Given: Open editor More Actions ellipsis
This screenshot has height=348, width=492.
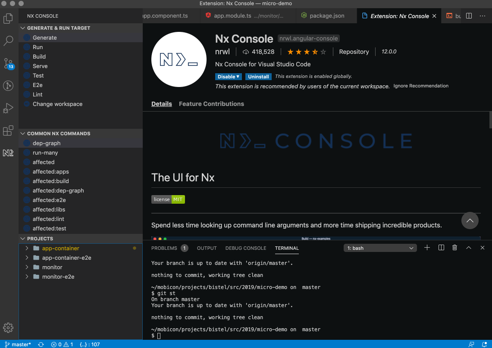Looking at the screenshot, I should coord(483,16).
